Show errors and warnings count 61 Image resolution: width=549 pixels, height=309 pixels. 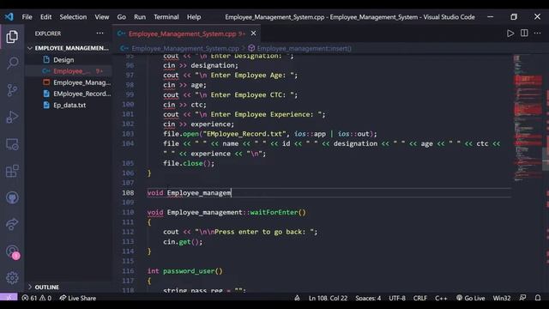[36, 298]
